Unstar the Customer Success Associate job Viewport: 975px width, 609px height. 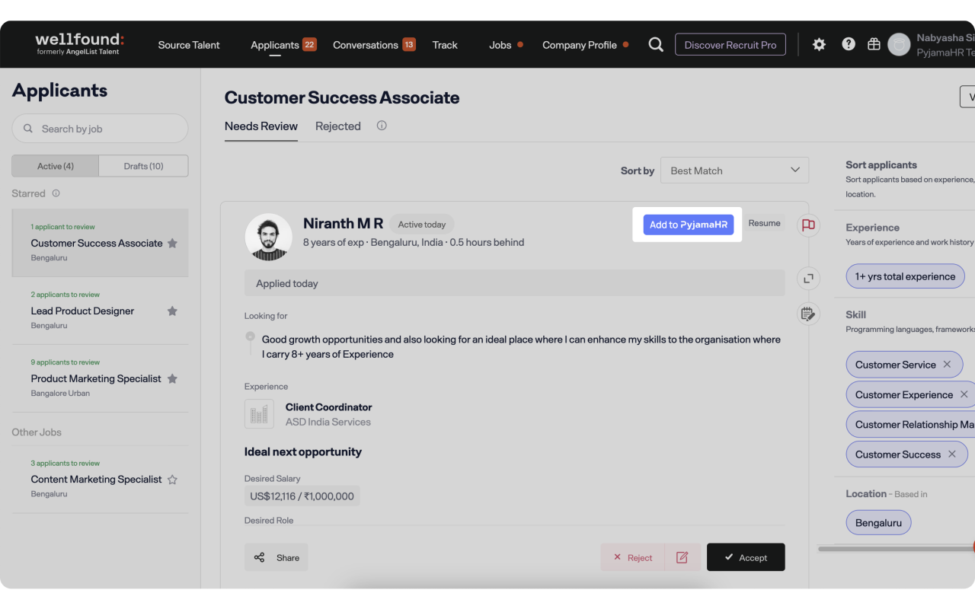click(171, 242)
